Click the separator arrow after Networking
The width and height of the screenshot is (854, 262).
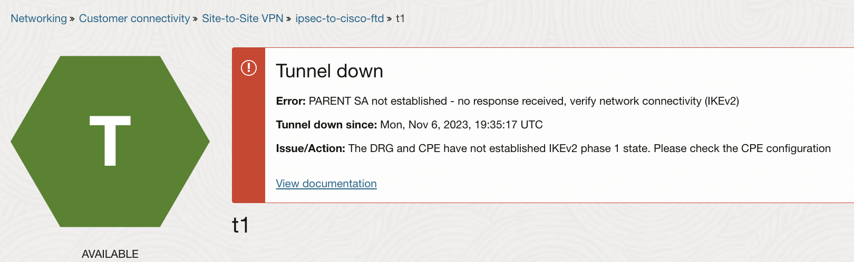(x=72, y=19)
